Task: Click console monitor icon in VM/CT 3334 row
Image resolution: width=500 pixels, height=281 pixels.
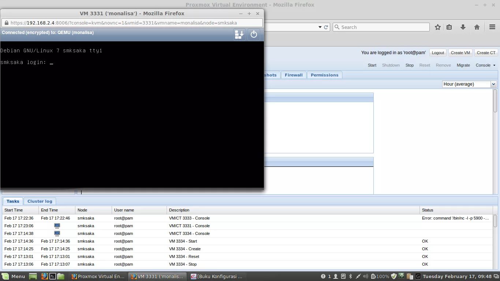Action: click(x=57, y=233)
